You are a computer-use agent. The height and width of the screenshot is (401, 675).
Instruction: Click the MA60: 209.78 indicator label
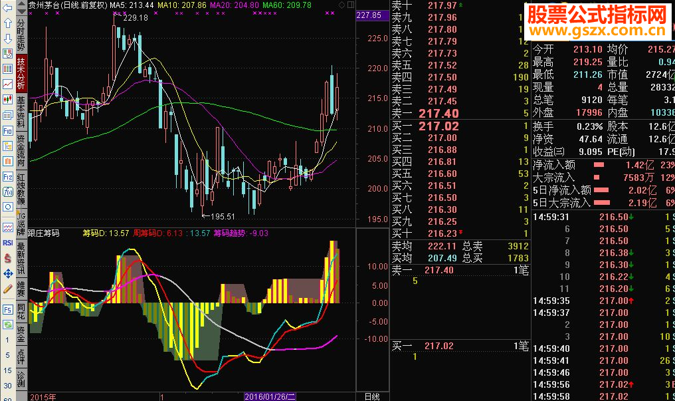click(x=287, y=5)
